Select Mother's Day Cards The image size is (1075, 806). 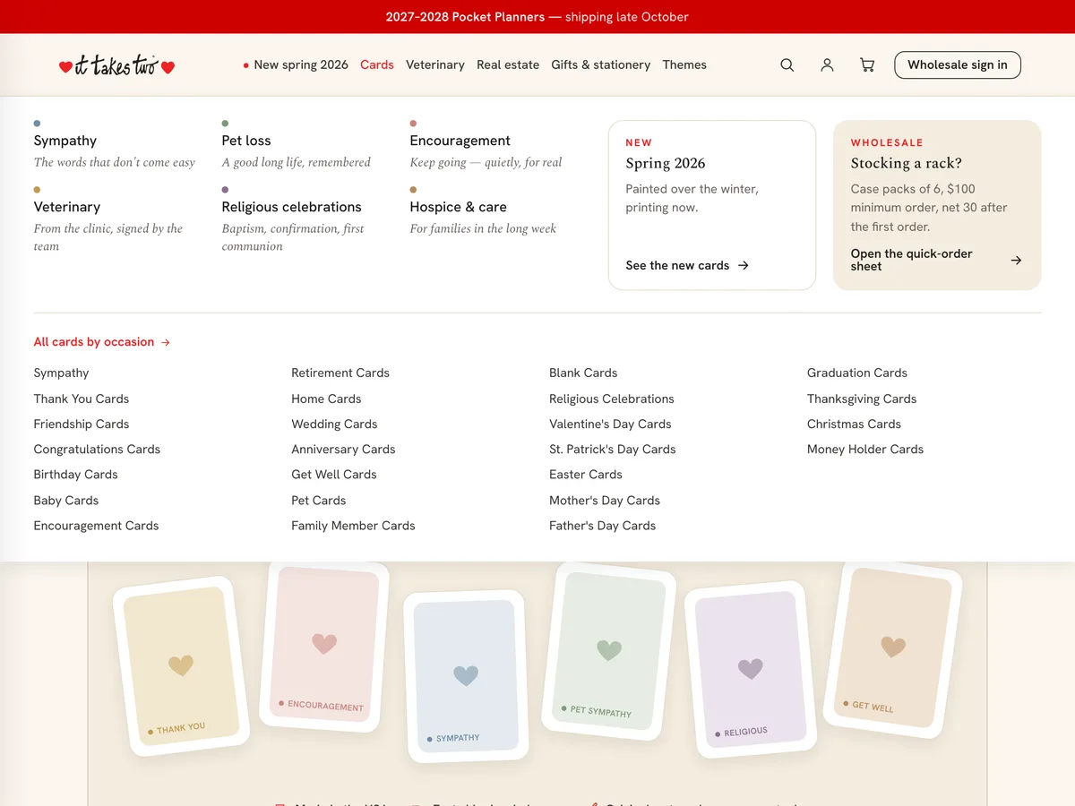(605, 500)
